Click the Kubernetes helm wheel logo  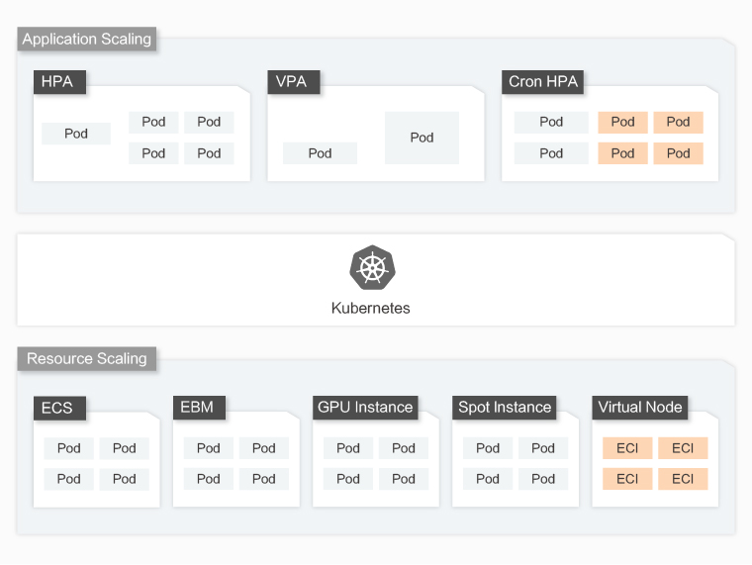point(371,268)
